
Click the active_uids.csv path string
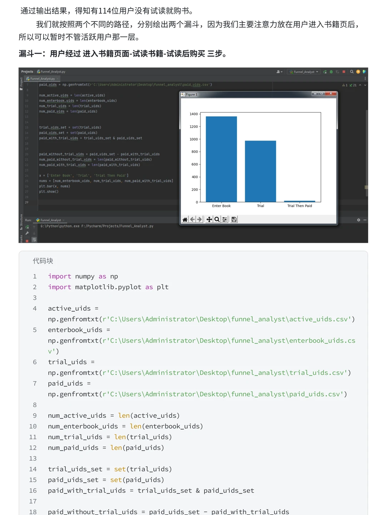click(227, 319)
